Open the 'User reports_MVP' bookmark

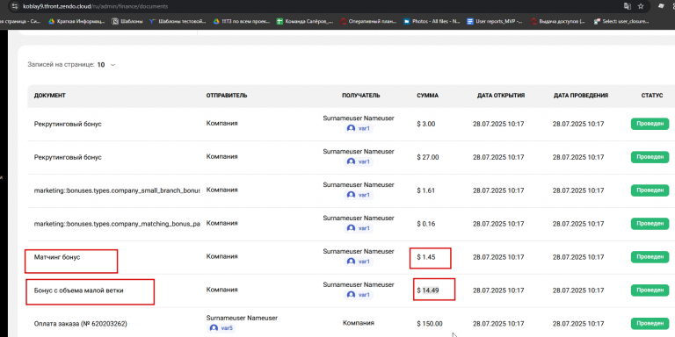(495, 21)
